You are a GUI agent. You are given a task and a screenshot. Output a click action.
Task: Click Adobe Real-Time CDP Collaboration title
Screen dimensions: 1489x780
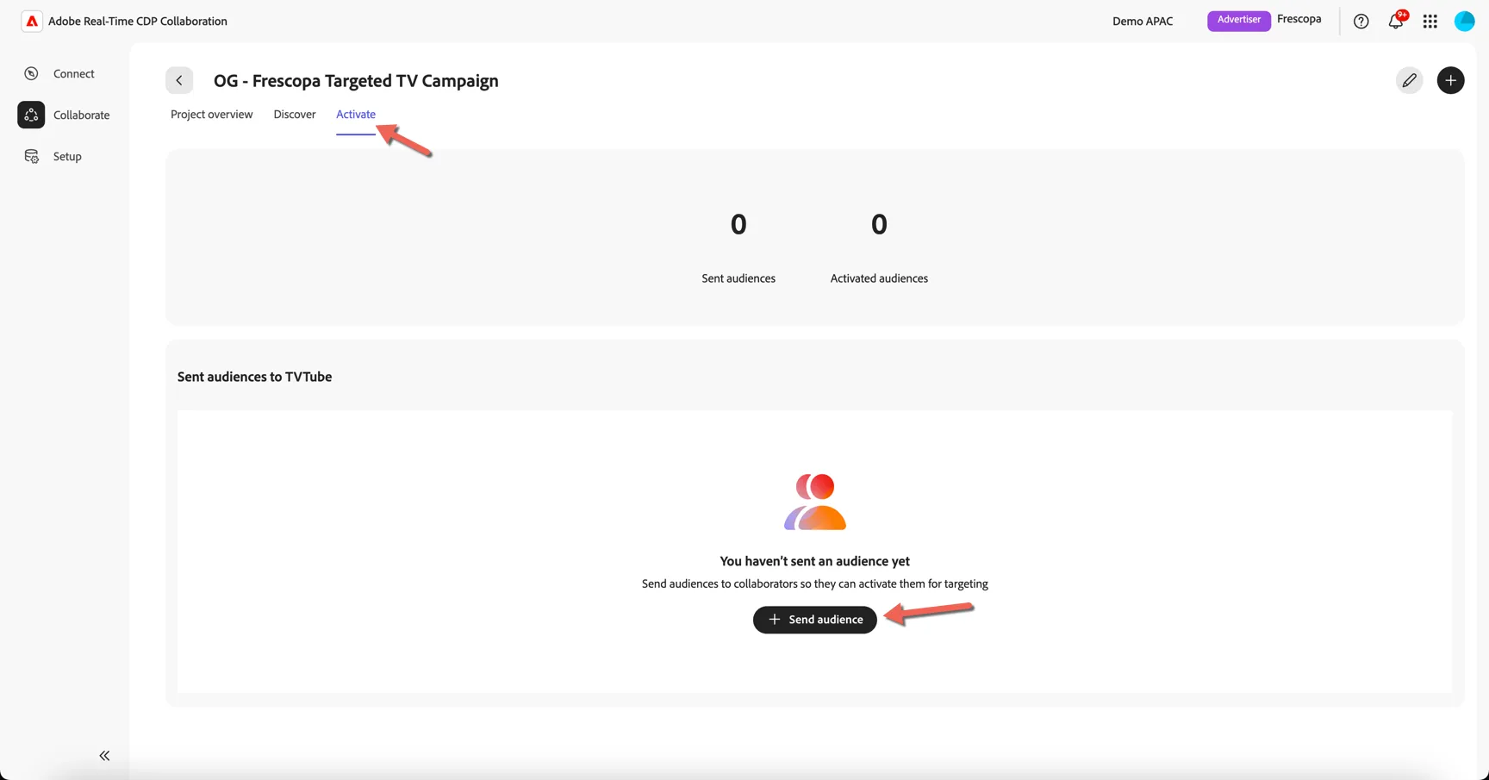[x=138, y=22]
